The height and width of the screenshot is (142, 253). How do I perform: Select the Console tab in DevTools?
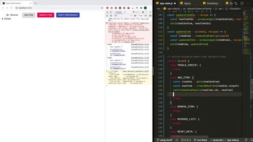tap(119, 12)
